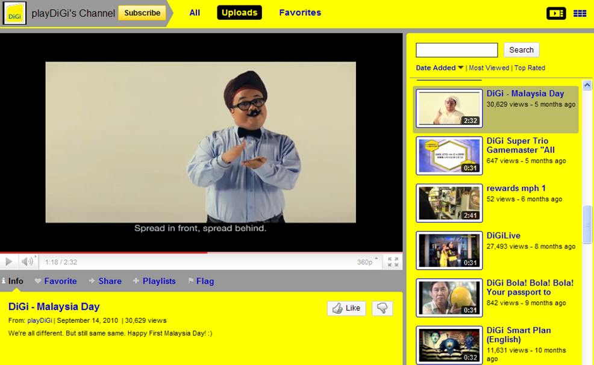This screenshot has height=365, width=594.
Task: Enter fullscreen mode for the video
Action: click(393, 261)
